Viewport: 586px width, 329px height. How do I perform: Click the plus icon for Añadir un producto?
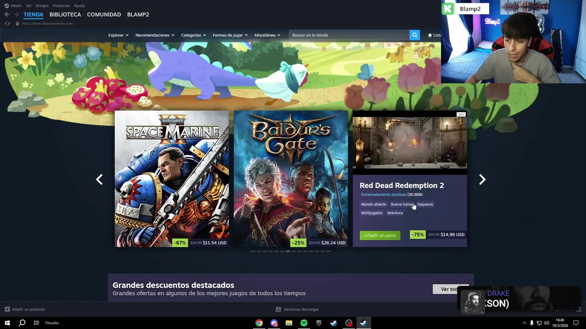tap(7, 309)
